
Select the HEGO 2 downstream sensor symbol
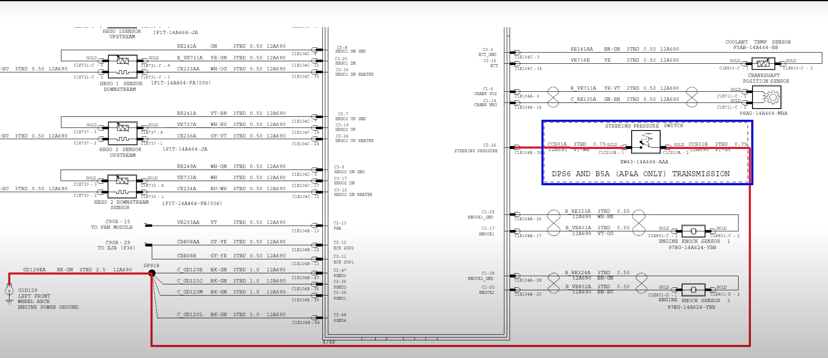click(122, 186)
